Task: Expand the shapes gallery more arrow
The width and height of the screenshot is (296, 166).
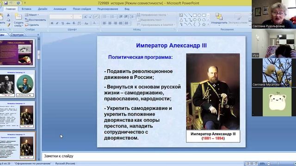Action: click(x=208, y=24)
